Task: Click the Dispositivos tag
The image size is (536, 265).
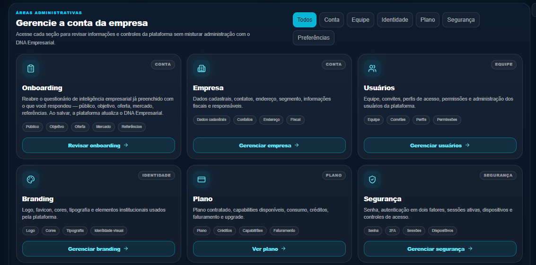Action: coord(442,231)
